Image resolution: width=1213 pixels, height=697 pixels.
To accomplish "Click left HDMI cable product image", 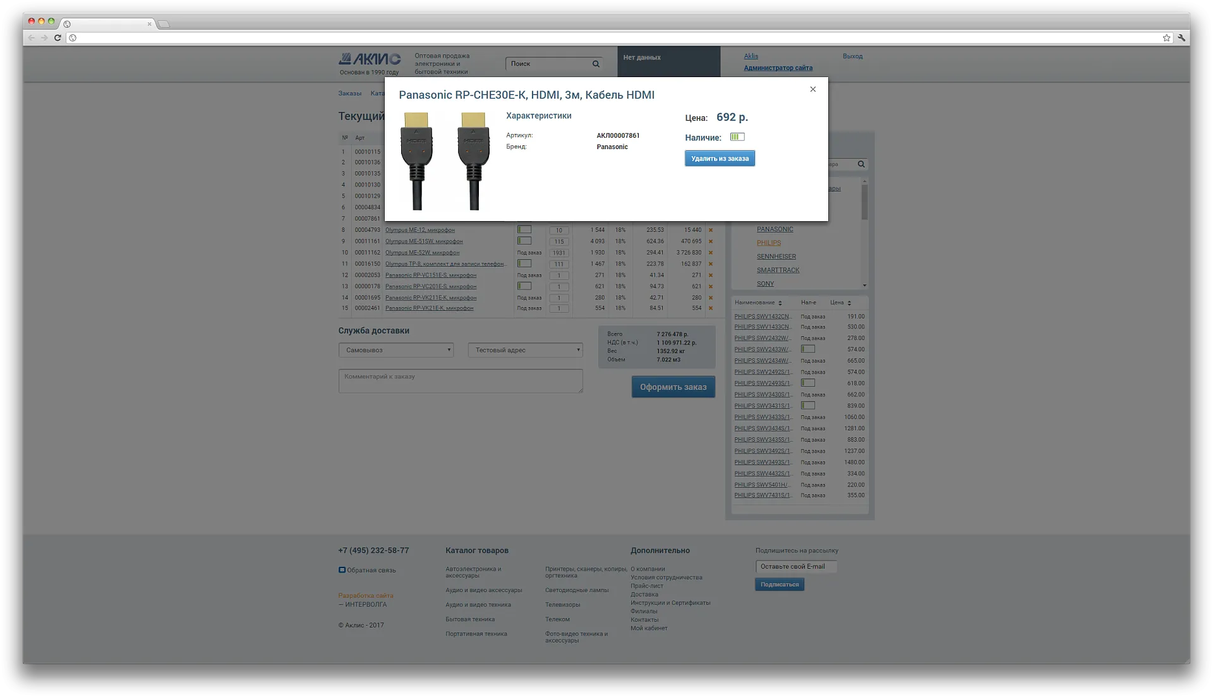I will [x=416, y=161].
